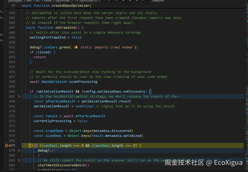Open the optimizer folder breadcrumb
The height and width of the screenshot is (172, 248).
pyautogui.click(x=63, y=1)
